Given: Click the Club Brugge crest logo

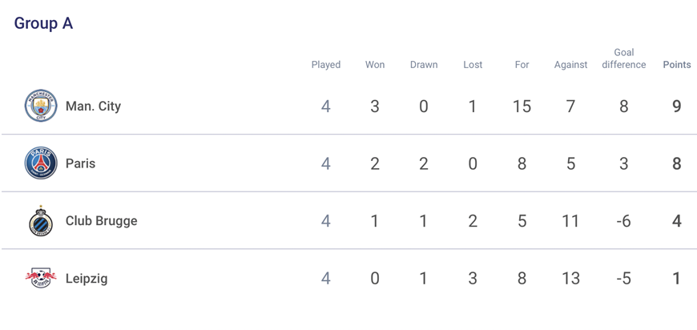Looking at the screenshot, I should point(41,221).
